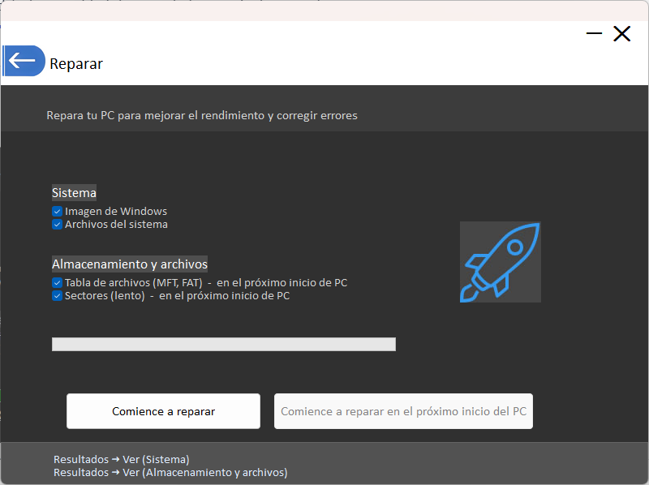
Task: Disable the Sectores (lento) checkbox
Action: click(57, 296)
